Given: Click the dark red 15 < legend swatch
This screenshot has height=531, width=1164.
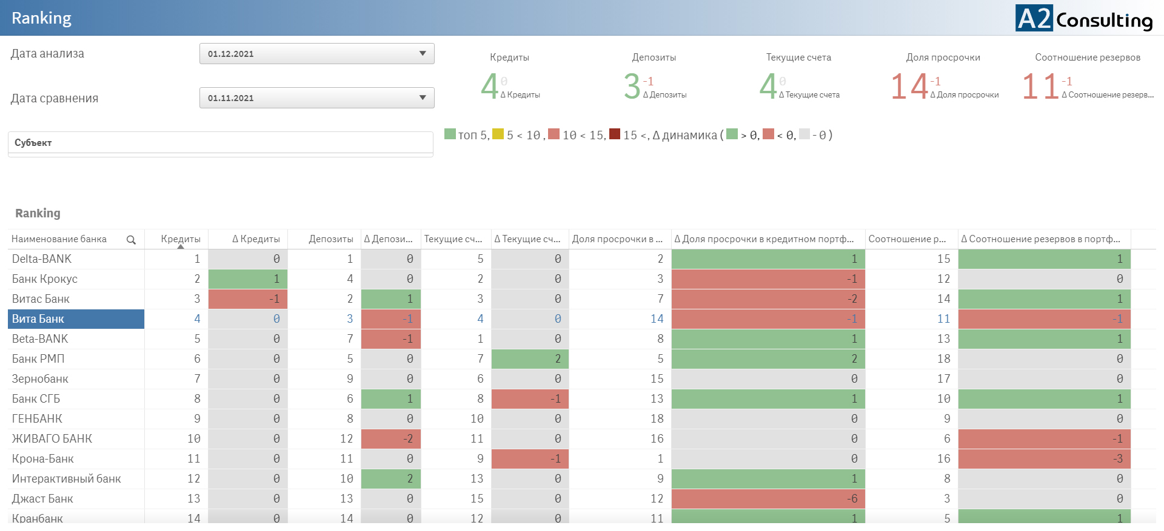Looking at the screenshot, I should click(615, 134).
